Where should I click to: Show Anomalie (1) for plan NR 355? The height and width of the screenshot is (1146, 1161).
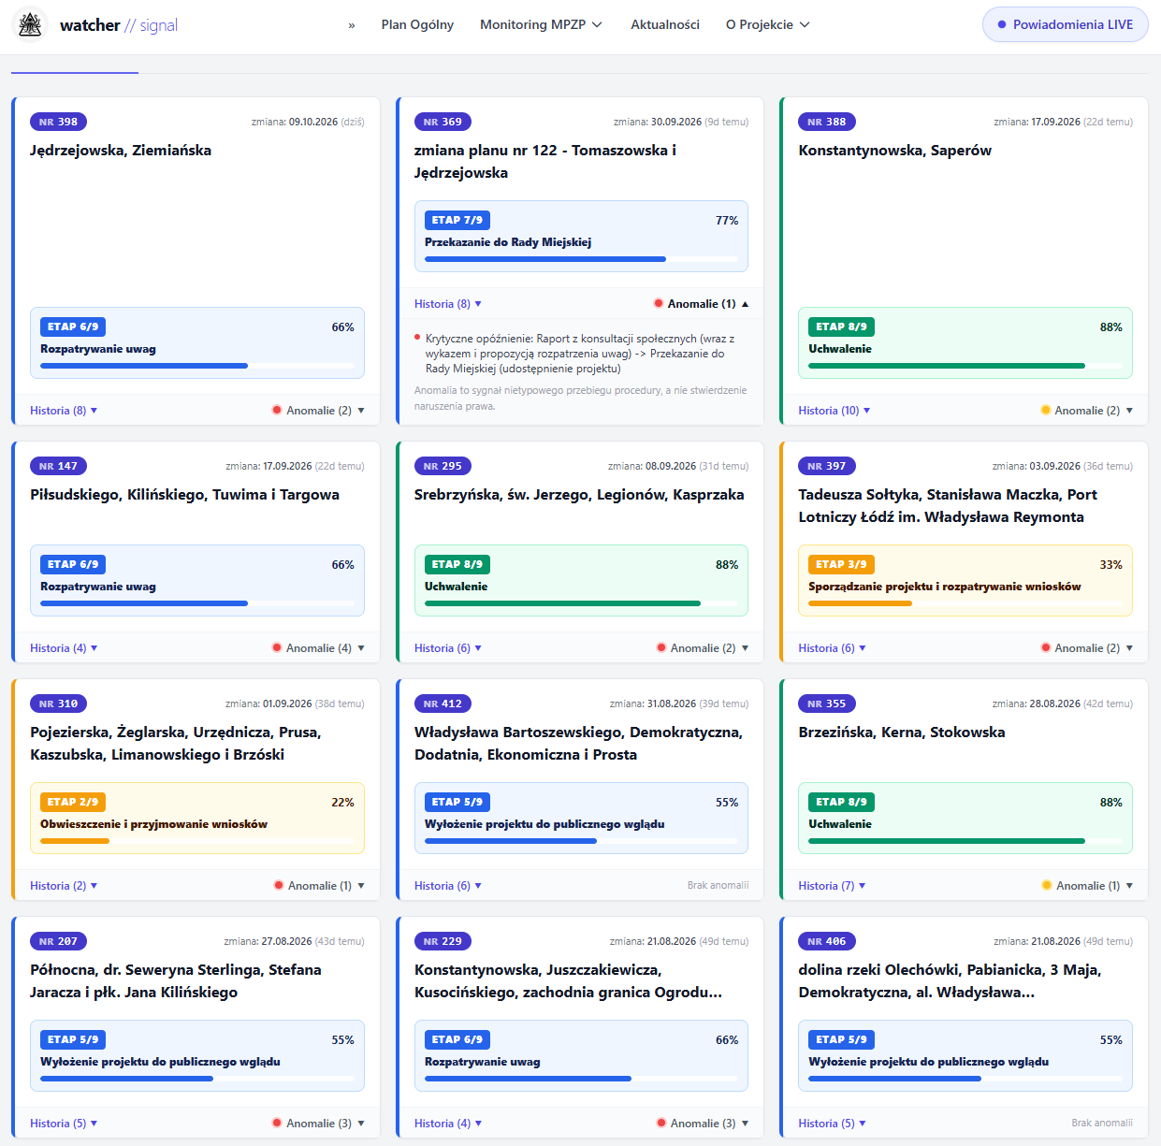pyautogui.click(x=1088, y=886)
